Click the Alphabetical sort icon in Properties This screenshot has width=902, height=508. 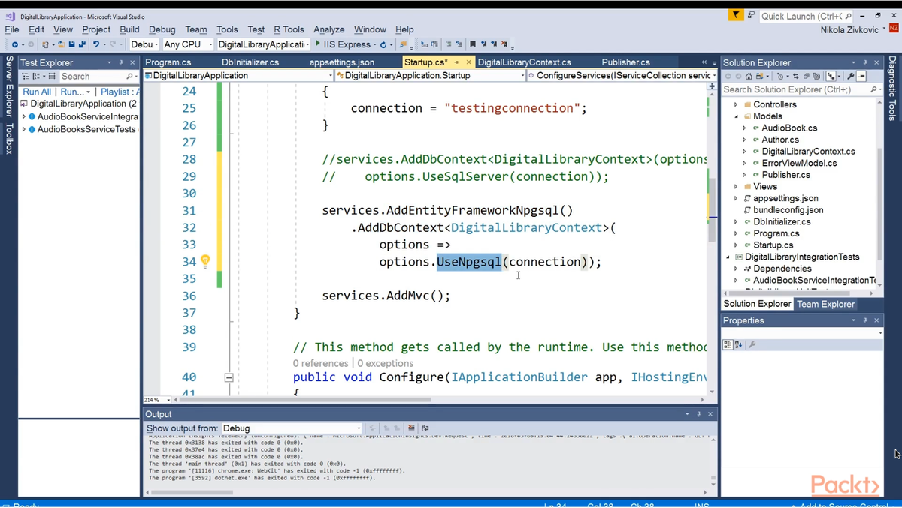click(738, 344)
